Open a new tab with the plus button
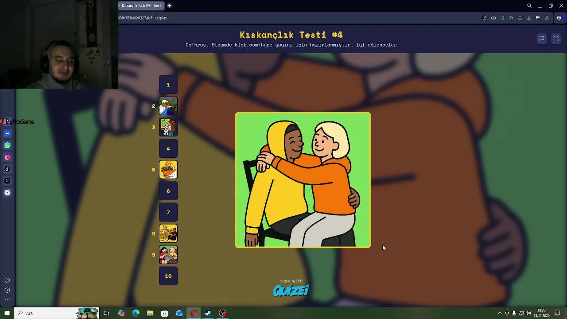The height and width of the screenshot is (319, 567). click(169, 6)
